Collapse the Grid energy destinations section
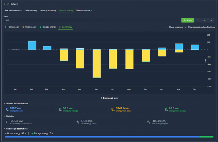Screen dimensions: 218x142 (4, 129)
